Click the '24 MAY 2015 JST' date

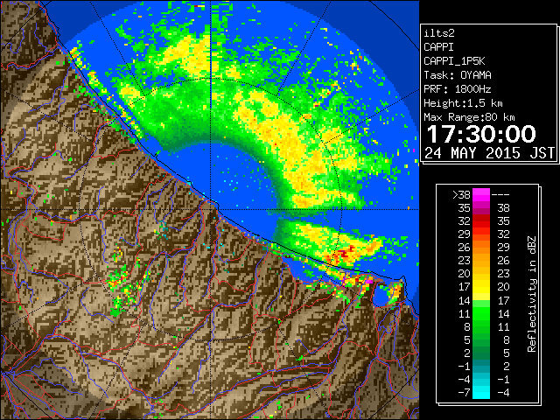(x=489, y=153)
